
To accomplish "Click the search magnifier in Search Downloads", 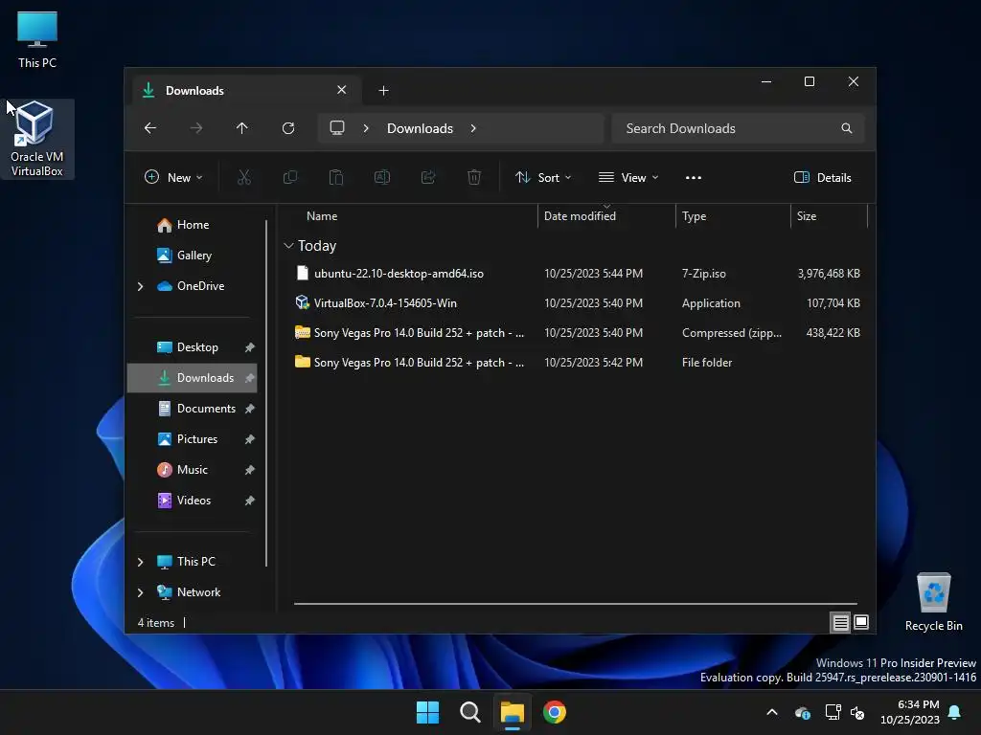I will point(847,128).
